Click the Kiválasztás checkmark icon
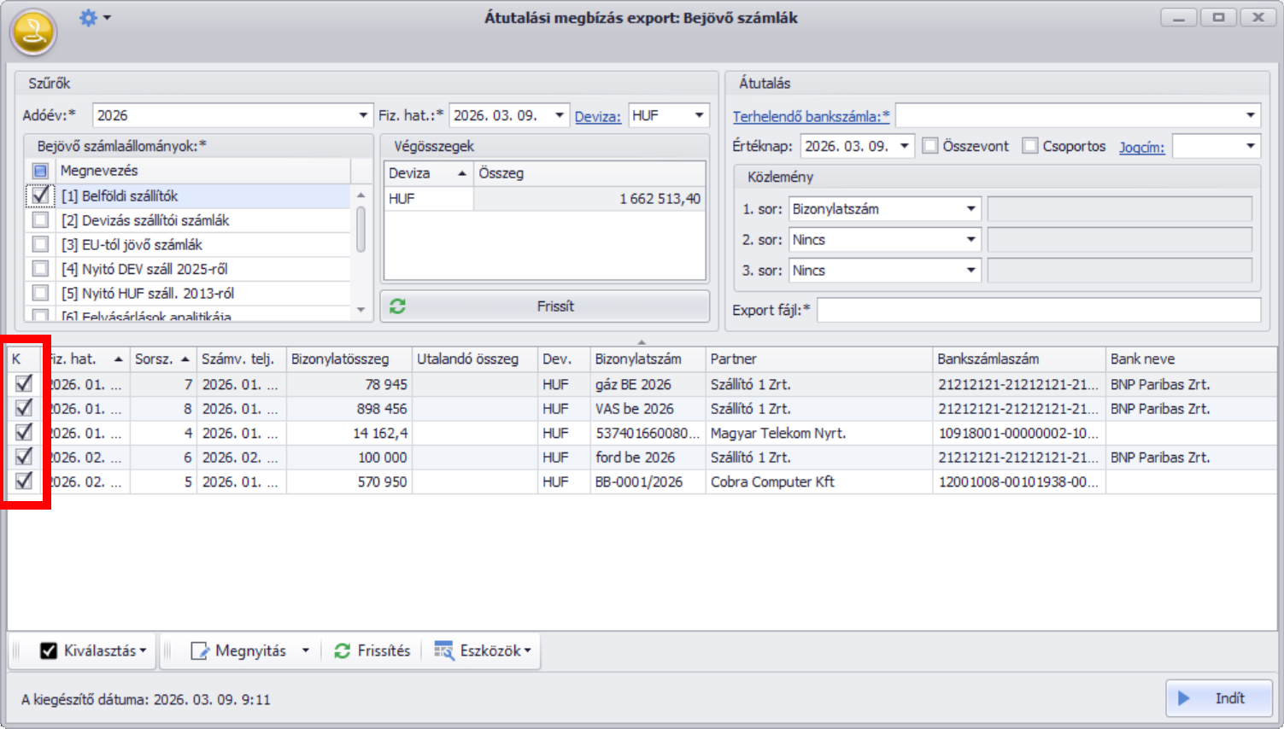Image resolution: width=1284 pixels, height=729 pixels. [49, 651]
